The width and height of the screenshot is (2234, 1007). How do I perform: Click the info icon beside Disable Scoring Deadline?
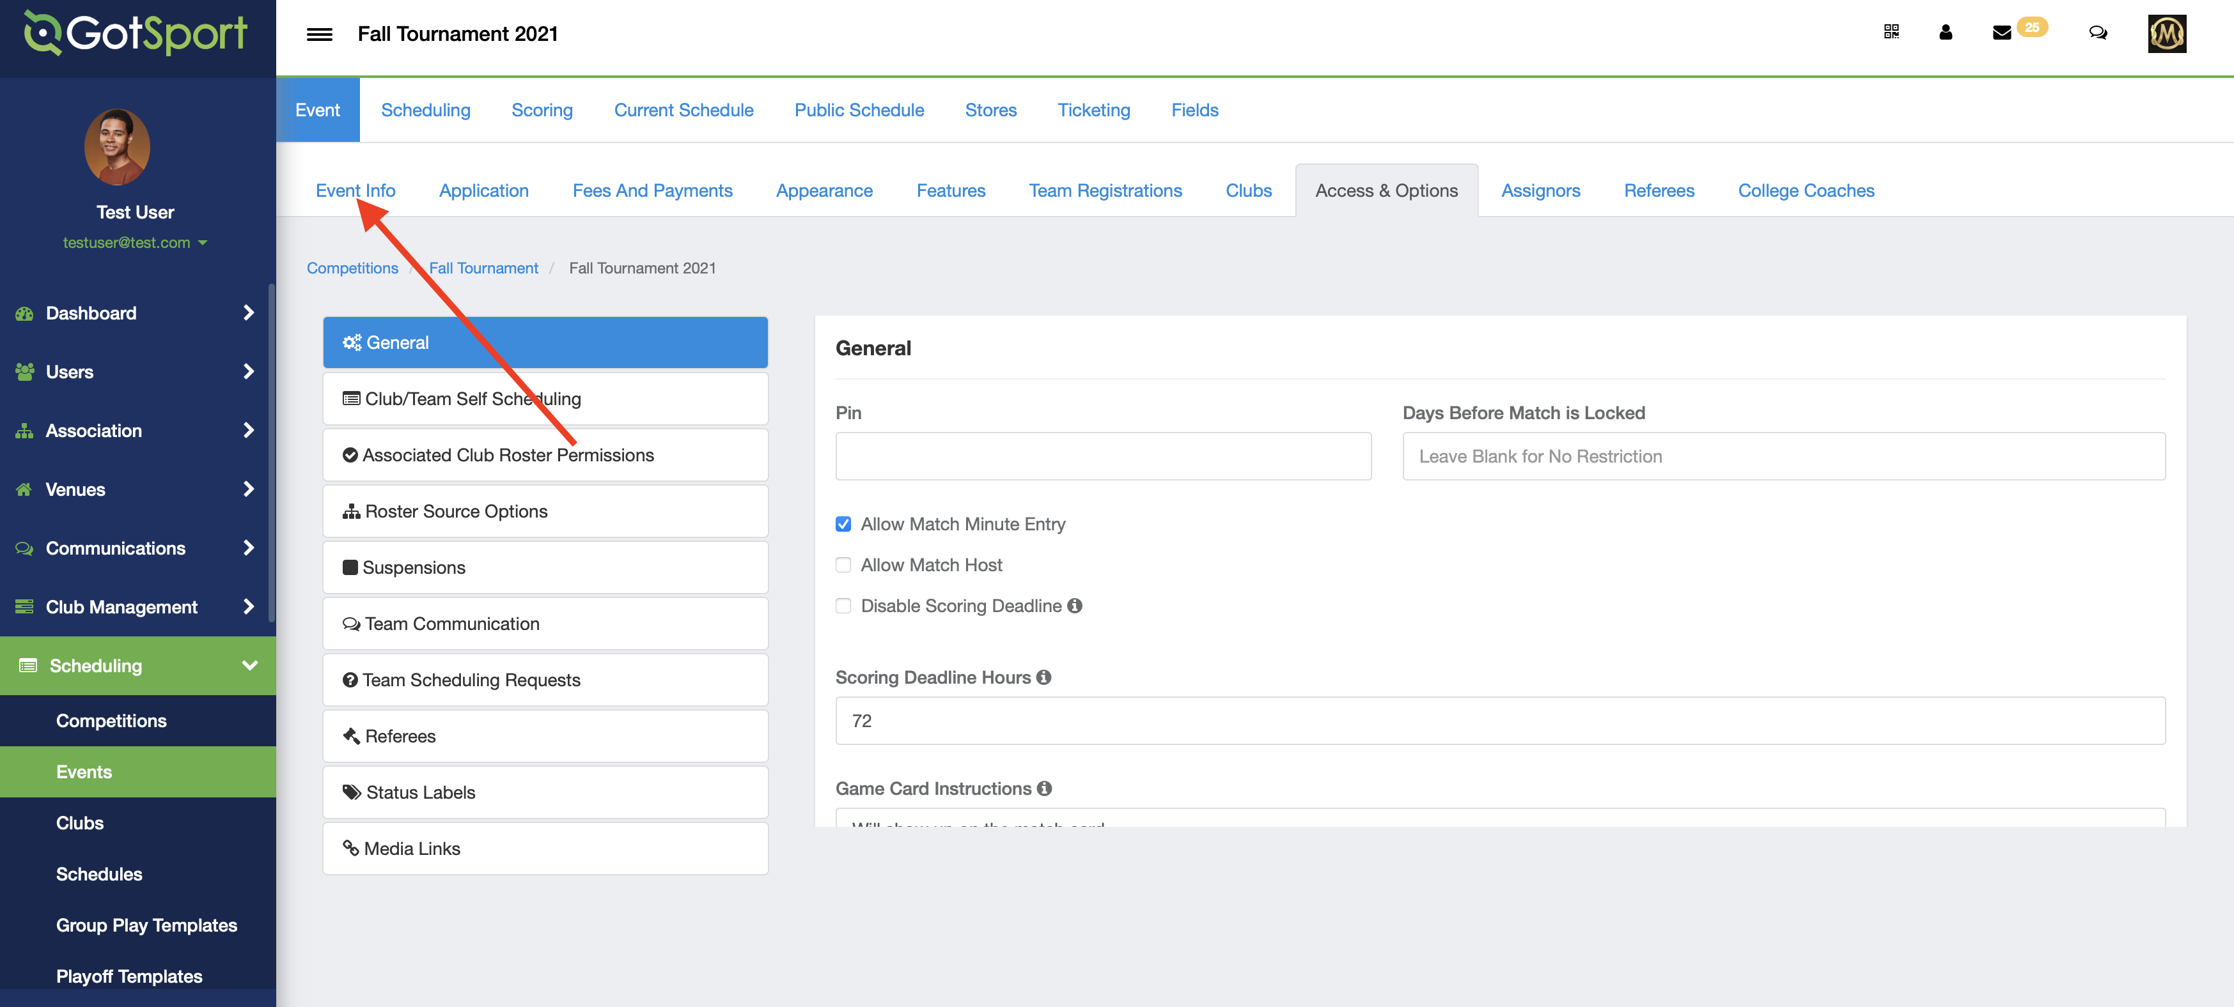1075,606
